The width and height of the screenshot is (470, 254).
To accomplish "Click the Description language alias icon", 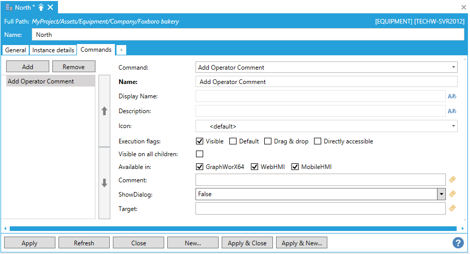I will pyautogui.click(x=452, y=111).
